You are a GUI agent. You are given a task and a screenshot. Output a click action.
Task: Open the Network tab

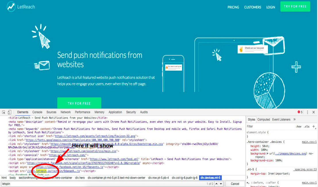click(65, 112)
